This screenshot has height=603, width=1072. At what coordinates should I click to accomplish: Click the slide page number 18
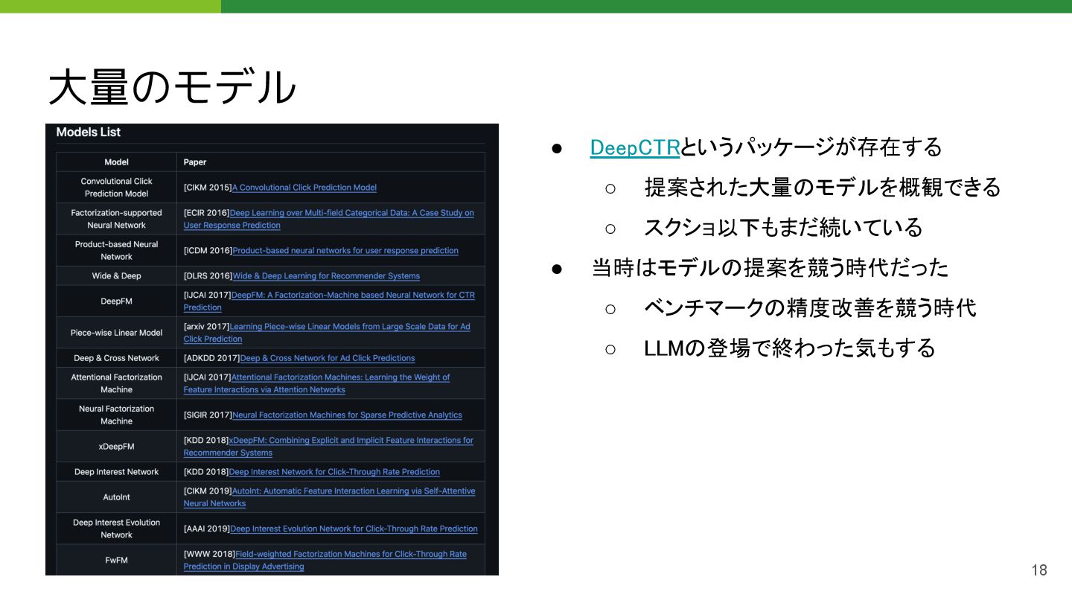[1039, 570]
